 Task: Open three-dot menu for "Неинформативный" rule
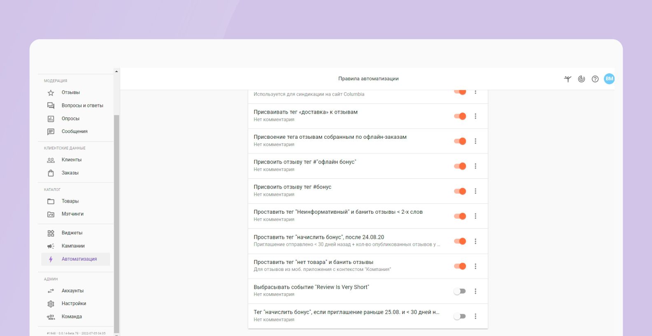tap(475, 216)
